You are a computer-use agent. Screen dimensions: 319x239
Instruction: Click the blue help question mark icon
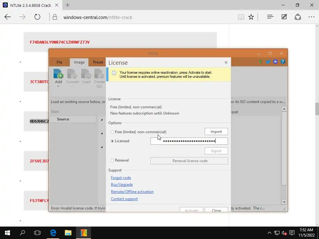click(x=283, y=62)
